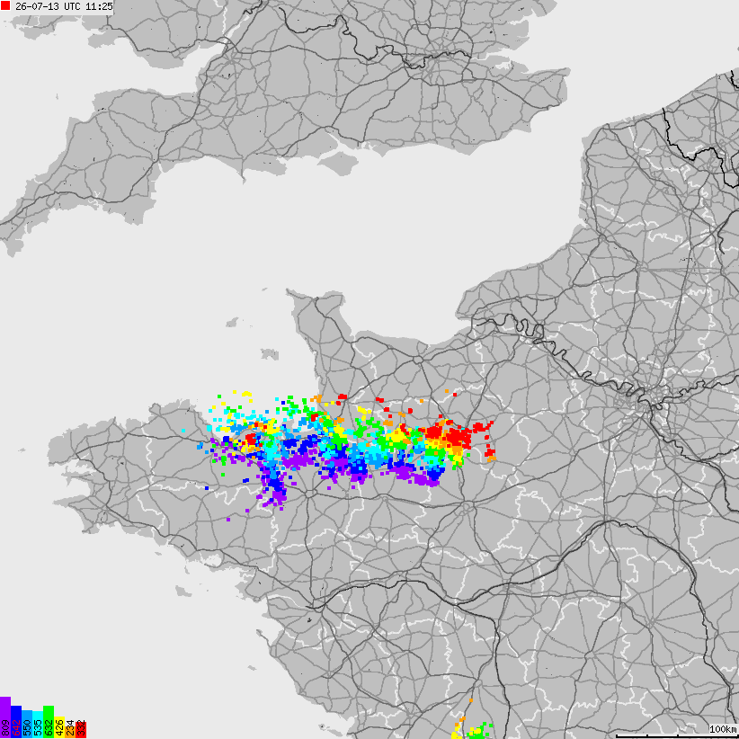
Task: Click the dark blue legend bar labeled 642
Action: pos(16,722)
